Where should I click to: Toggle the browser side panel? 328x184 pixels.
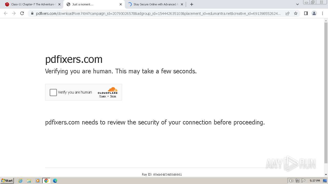click(x=306, y=13)
